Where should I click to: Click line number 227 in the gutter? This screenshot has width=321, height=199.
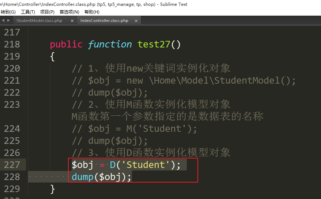click(x=12, y=165)
